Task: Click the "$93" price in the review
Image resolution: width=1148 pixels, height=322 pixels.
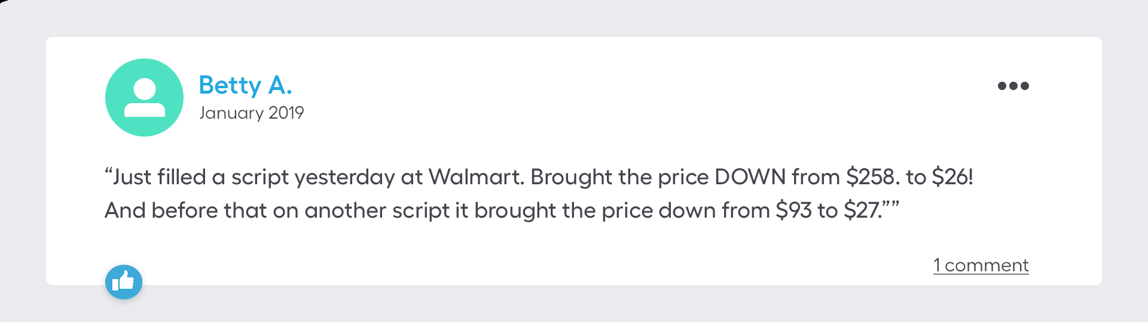Action: pos(793,210)
